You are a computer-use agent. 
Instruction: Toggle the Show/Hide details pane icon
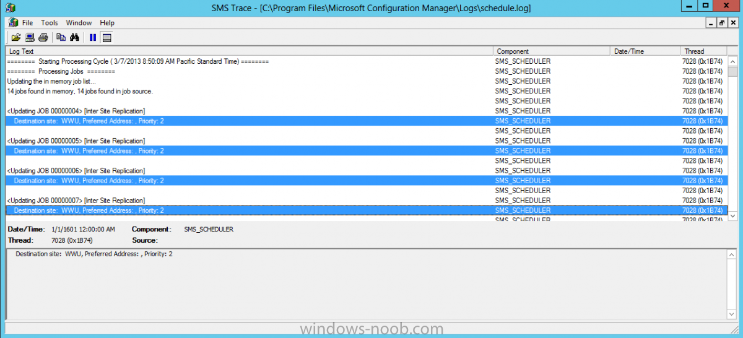click(106, 37)
